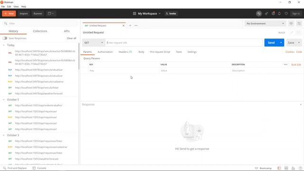Click the pencil edit icon beside BUILD

click(292, 33)
